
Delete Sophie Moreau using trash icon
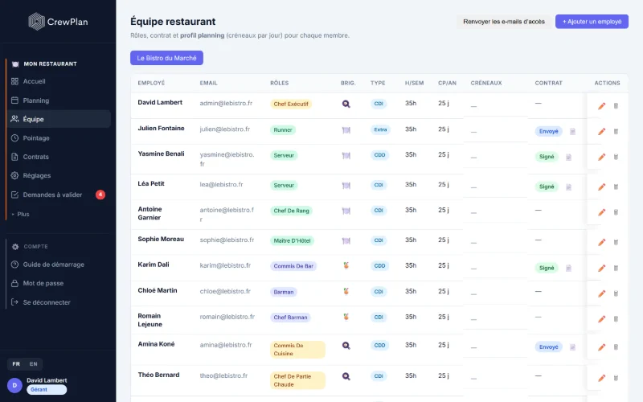pos(616,243)
